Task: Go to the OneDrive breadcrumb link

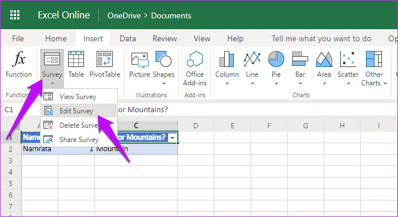Action: pos(124,15)
